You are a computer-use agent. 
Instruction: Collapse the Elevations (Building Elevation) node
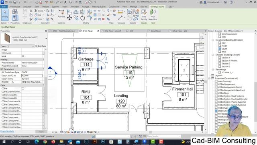(213, 40)
